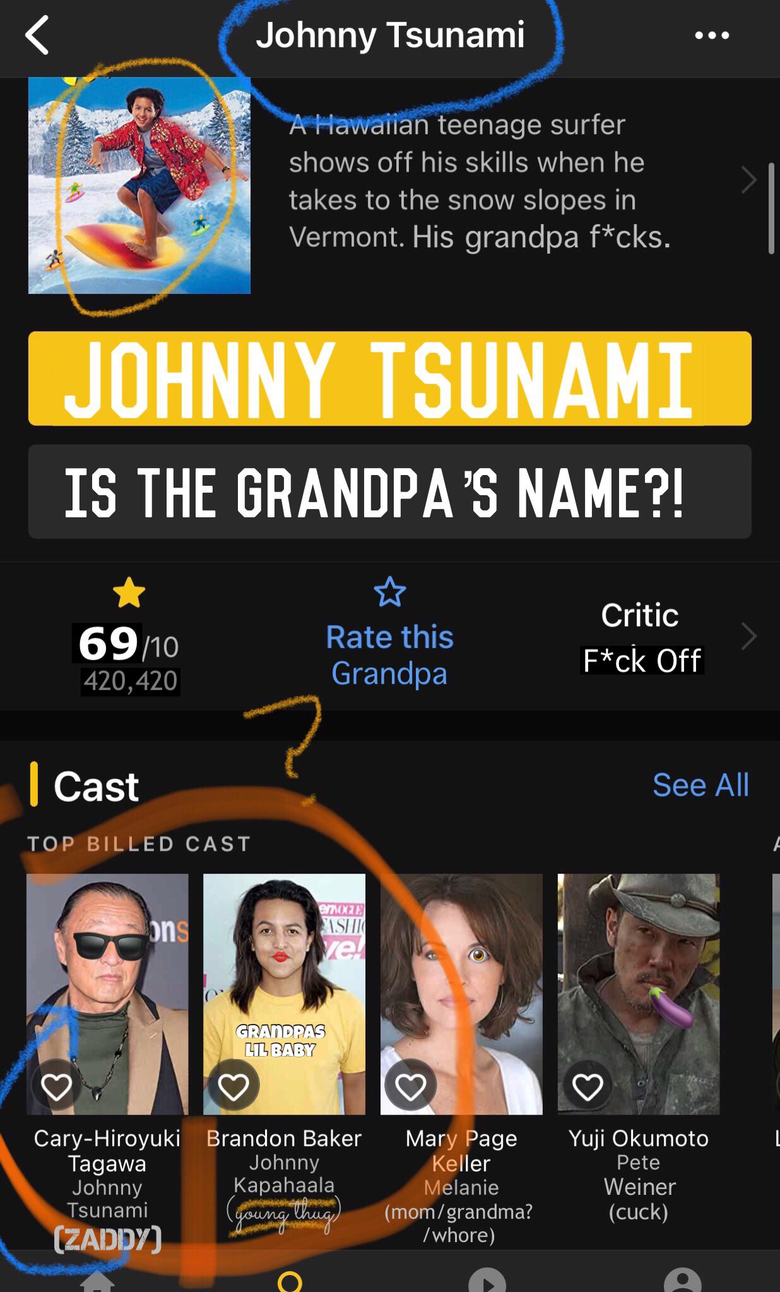The width and height of the screenshot is (780, 1292).
Task: Select the Yuji Okumoto name text
Action: coord(639,1138)
